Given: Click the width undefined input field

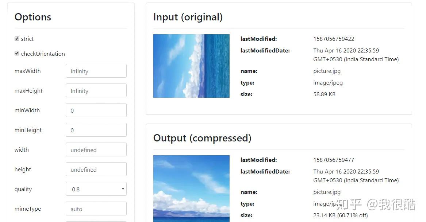Looking at the screenshot, I should pos(96,149).
